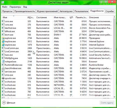The height and width of the screenshot is (108, 117).
Task: Select the notepad.exe process name
Action: [10, 62]
